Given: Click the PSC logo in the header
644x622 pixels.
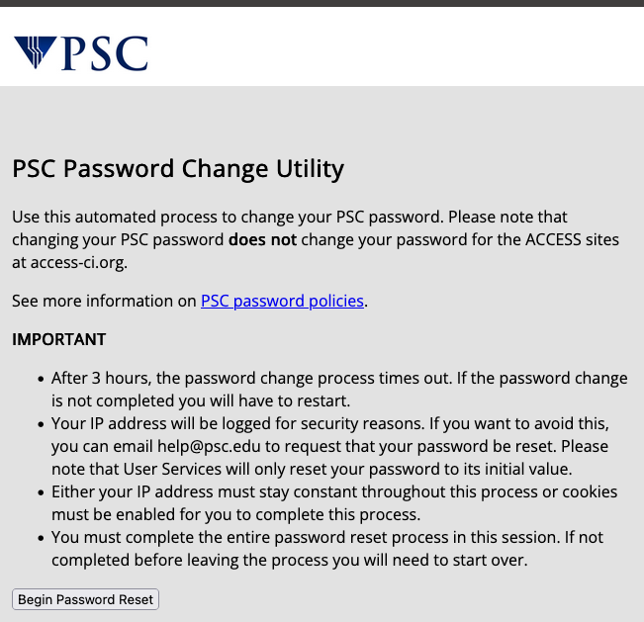Looking at the screenshot, I should pyautogui.click(x=81, y=53).
